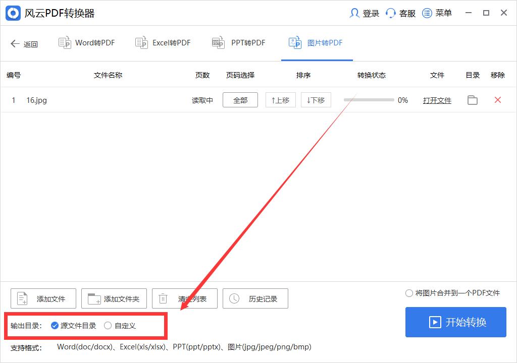
Task: Remove 16.jpg with the red X
Action: pyautogui.click(x=498, y=100)
